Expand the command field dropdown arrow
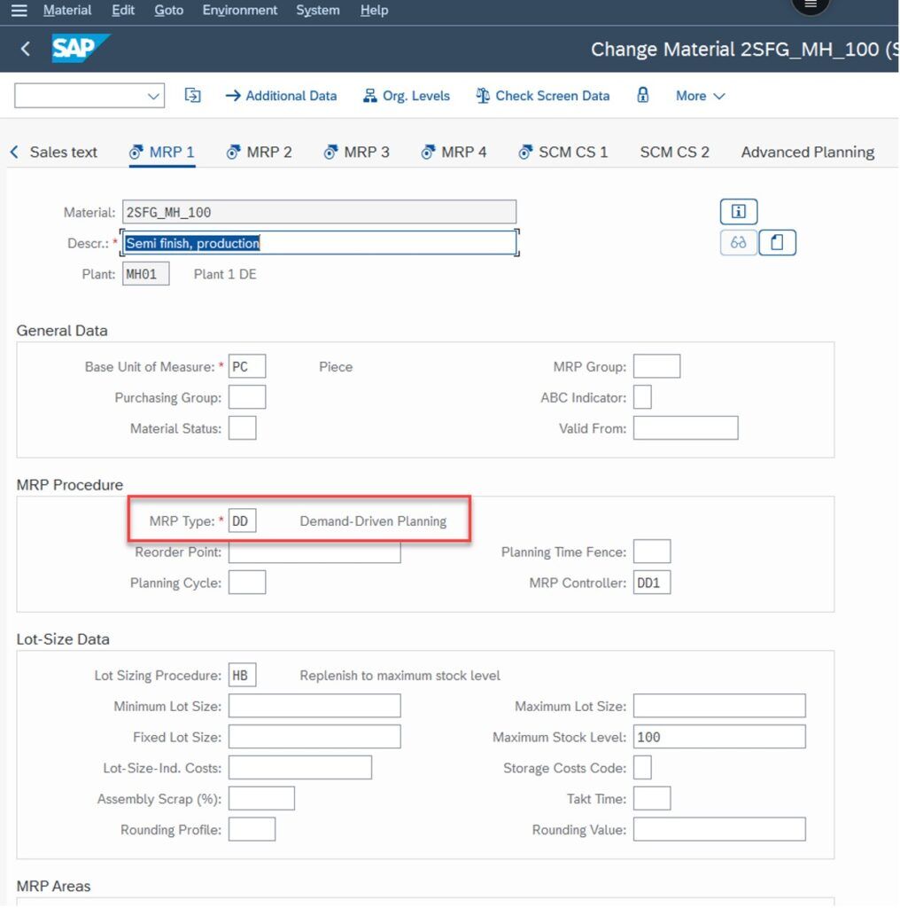The height and width of the screenshot is (908, 900). (152, 96)
